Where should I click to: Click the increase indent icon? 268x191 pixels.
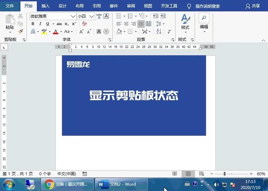coord(163,16)
